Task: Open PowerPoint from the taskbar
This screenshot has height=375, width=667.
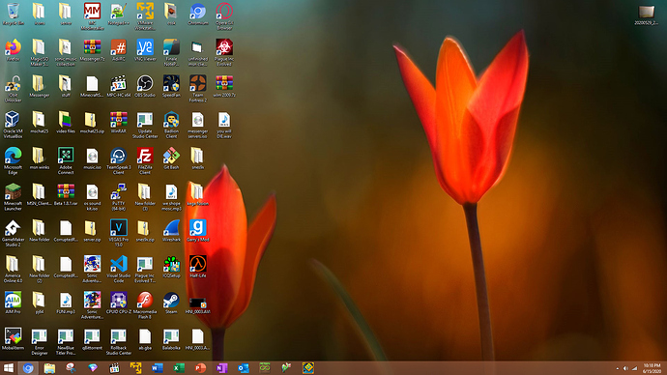Action: [200, 368]
